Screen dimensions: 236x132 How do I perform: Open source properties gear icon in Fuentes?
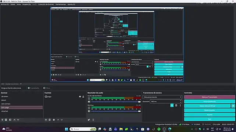(54, 120)
